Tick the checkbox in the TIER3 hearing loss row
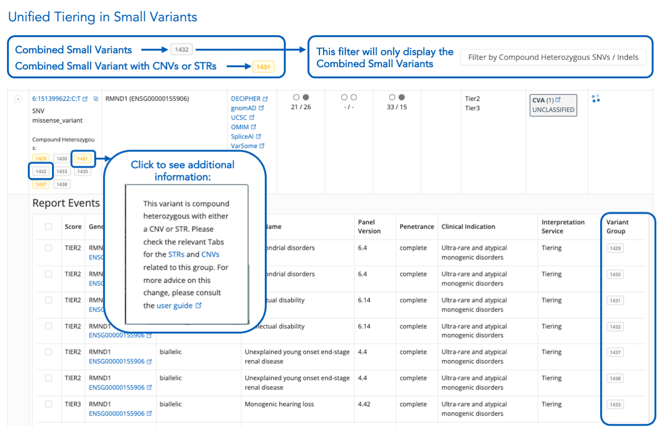Image resolution: width=661 pixels, height=434 pixels. pyautogui.click(x=48, y=404)
